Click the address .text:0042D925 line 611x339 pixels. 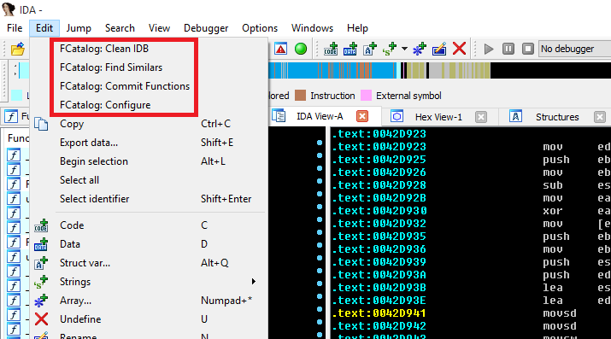(x=379, y=160)
